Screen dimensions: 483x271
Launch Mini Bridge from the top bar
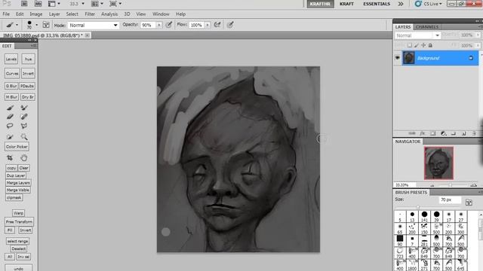coord(38,4)
